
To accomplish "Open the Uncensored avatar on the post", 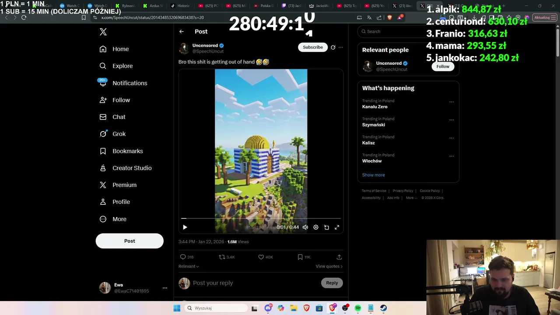I will click(184, 48).
